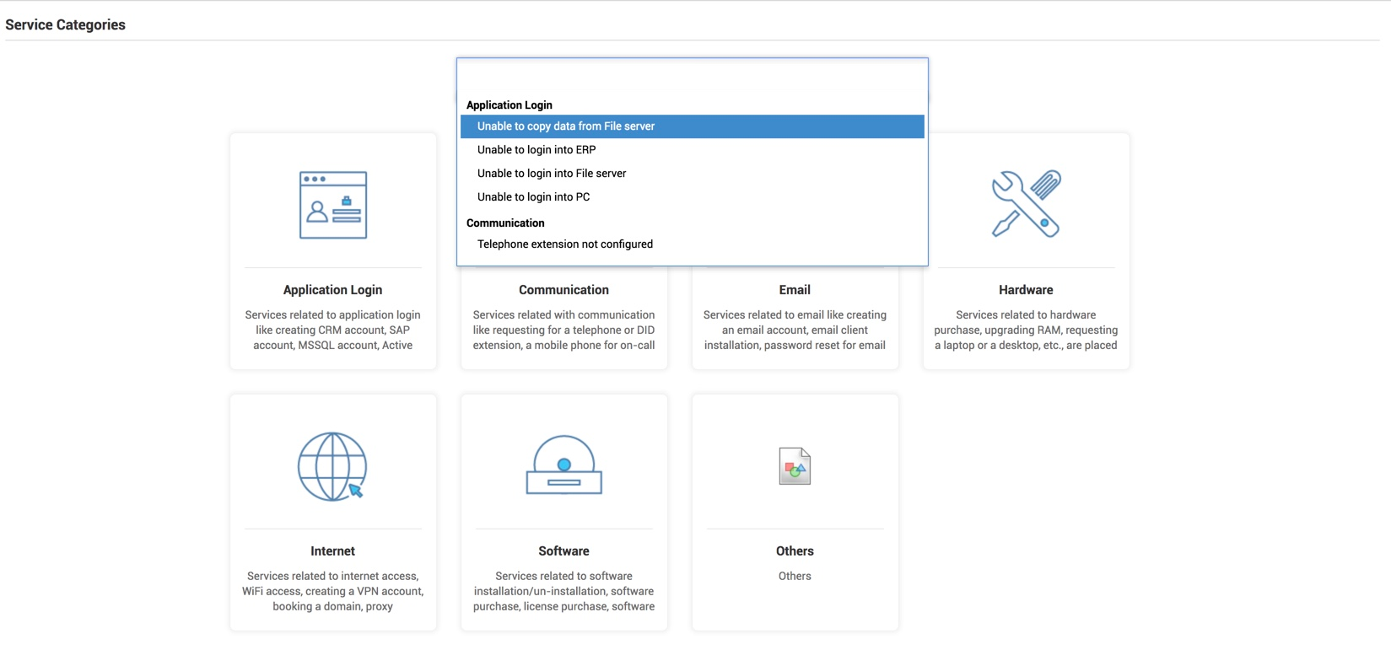Viewport: 1391px width, 666px height.
Task: Click the Software disc drive icon
Action: (564, 465)
